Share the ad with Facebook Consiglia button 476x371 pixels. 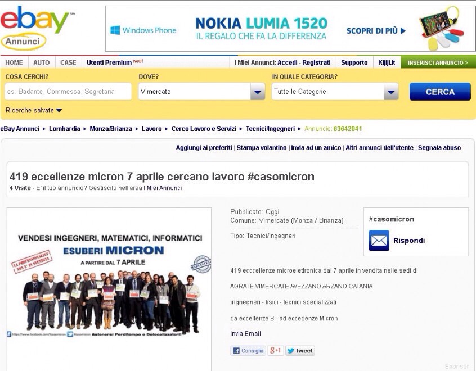[248, 351]
